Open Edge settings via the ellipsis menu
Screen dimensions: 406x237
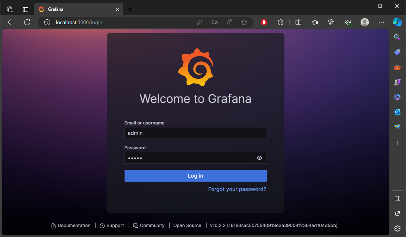tap(381, 22)
